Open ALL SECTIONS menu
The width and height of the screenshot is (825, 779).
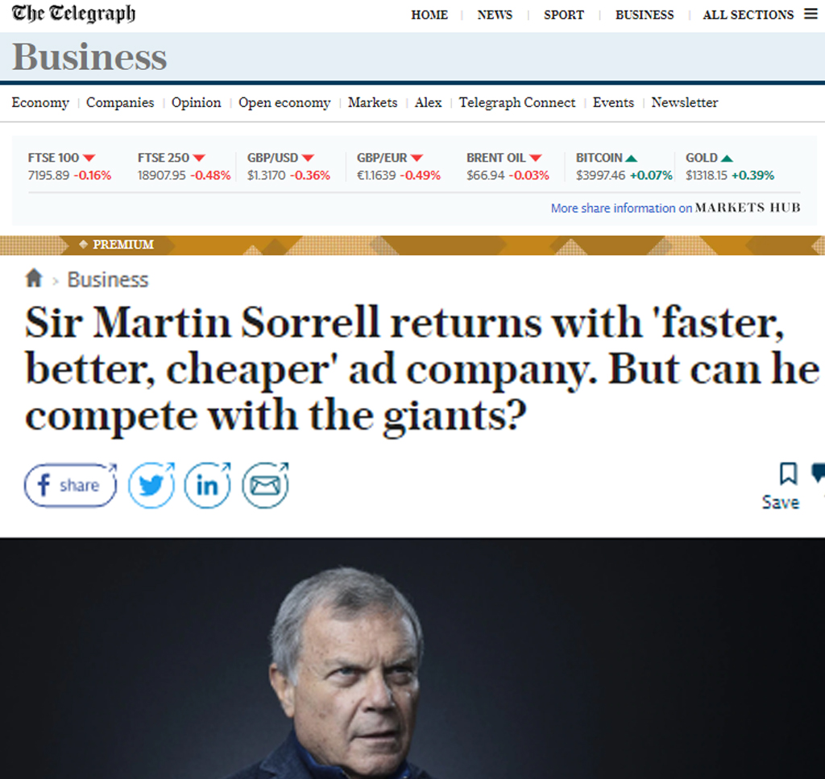coord(748,14)
